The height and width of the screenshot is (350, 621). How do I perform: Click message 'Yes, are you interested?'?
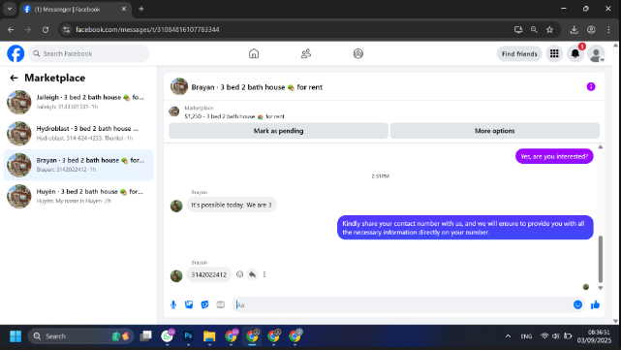coord(554,156)
